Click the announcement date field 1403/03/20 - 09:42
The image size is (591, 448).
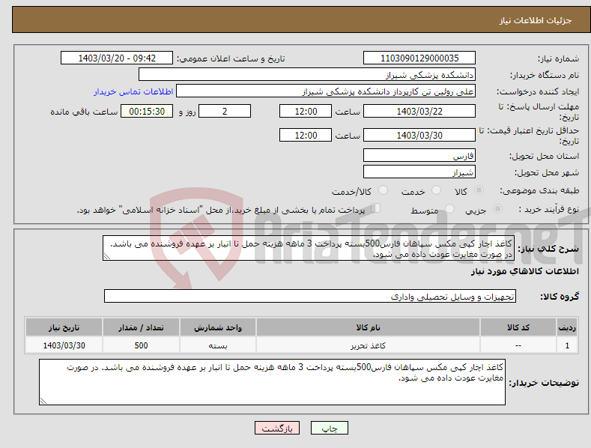117,58
